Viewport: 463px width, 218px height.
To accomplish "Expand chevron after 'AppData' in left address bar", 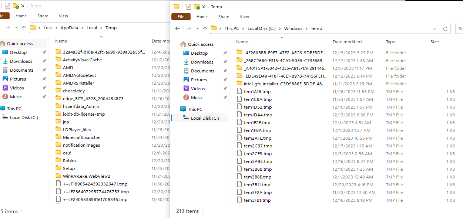I will tap(83, 28).
